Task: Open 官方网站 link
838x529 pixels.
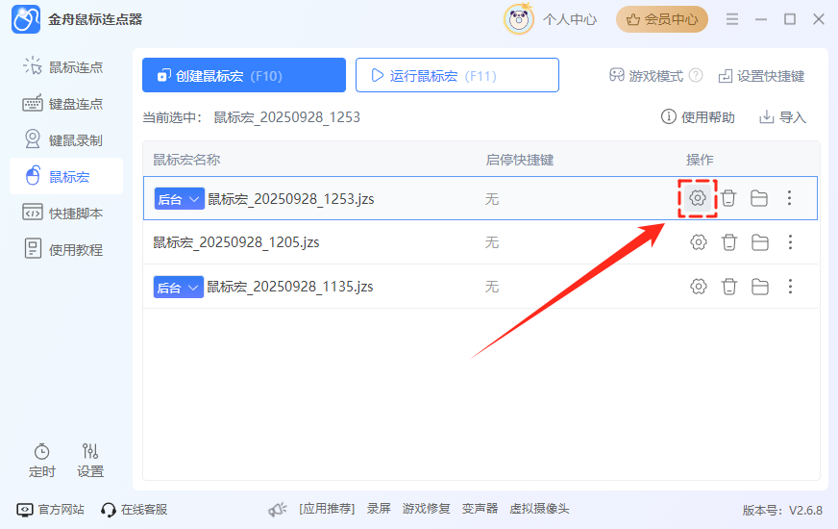Action: [x=50, y=509]
